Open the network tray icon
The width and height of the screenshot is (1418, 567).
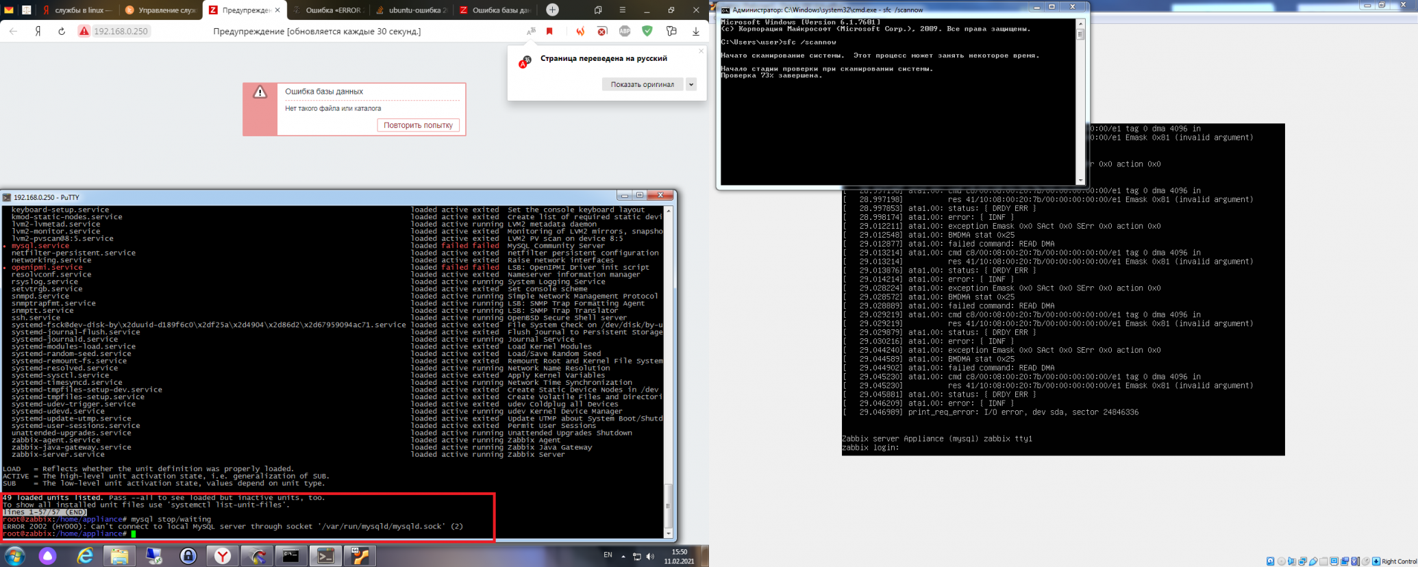point(637,556)
